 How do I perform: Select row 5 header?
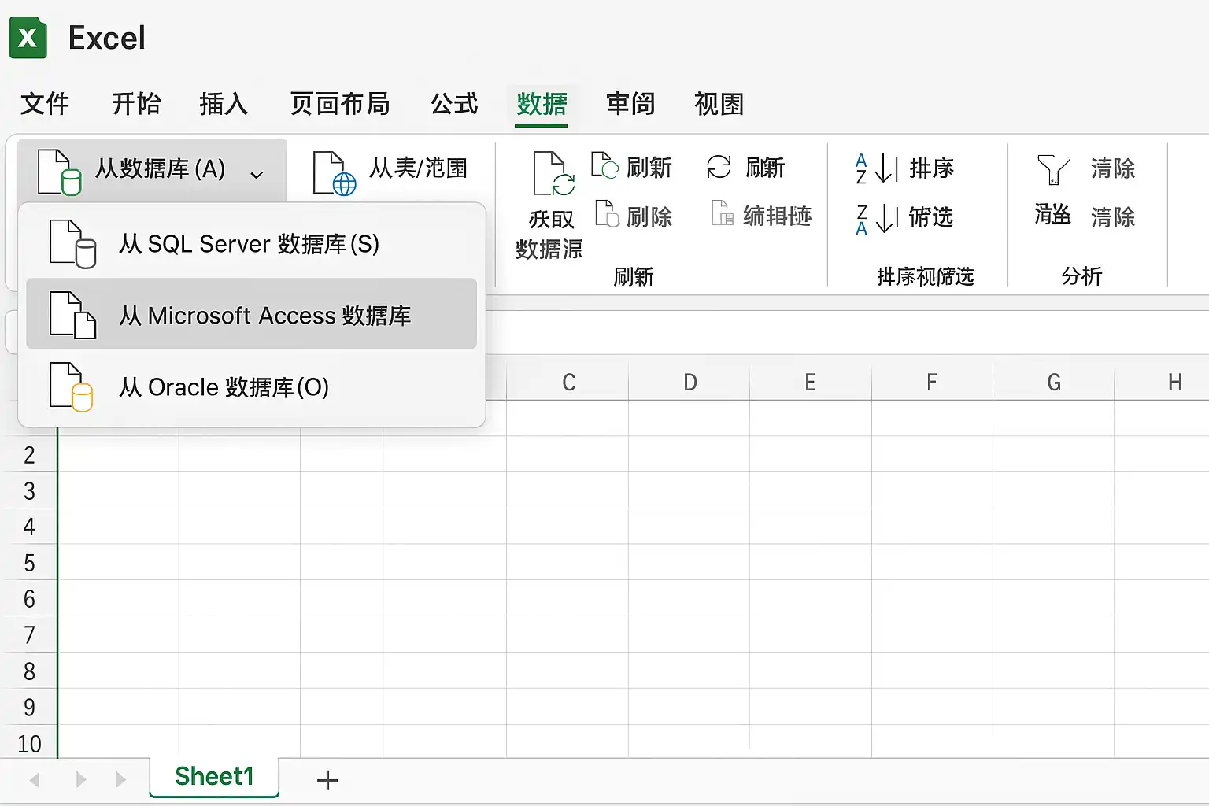[29, 563]
